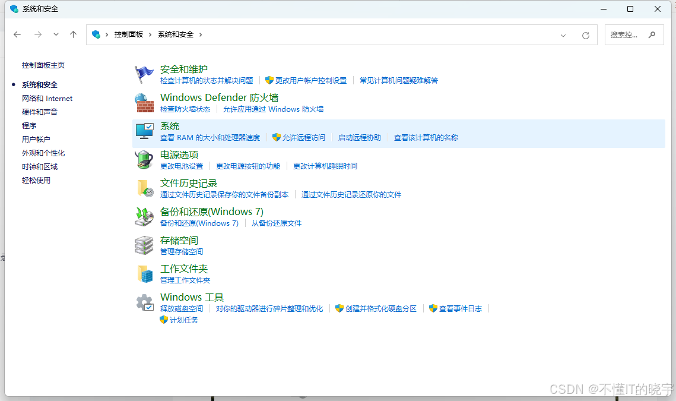Expand the chevron before 控制面板 in breadcrumb
Screen dimensions: 676x401
pos(107,34)
